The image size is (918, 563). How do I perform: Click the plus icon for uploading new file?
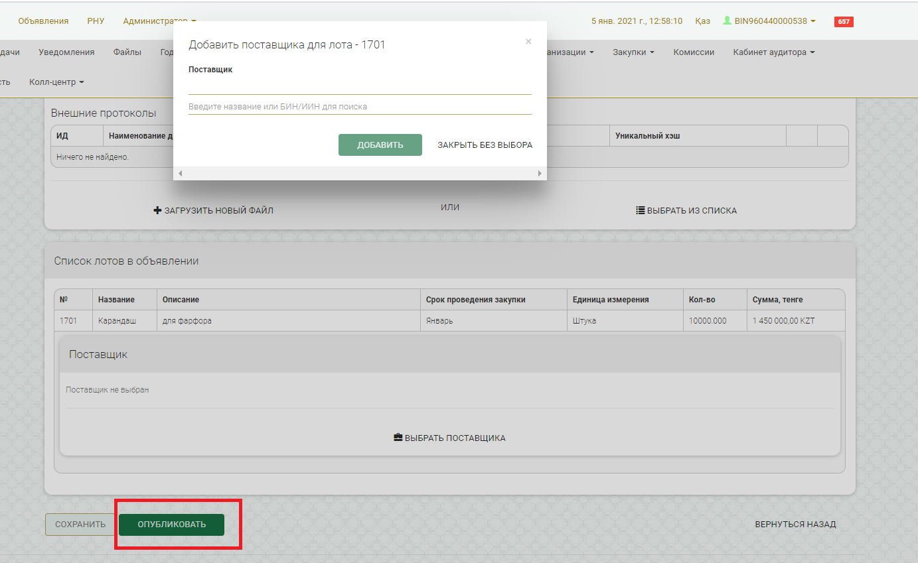coord(157,210)
